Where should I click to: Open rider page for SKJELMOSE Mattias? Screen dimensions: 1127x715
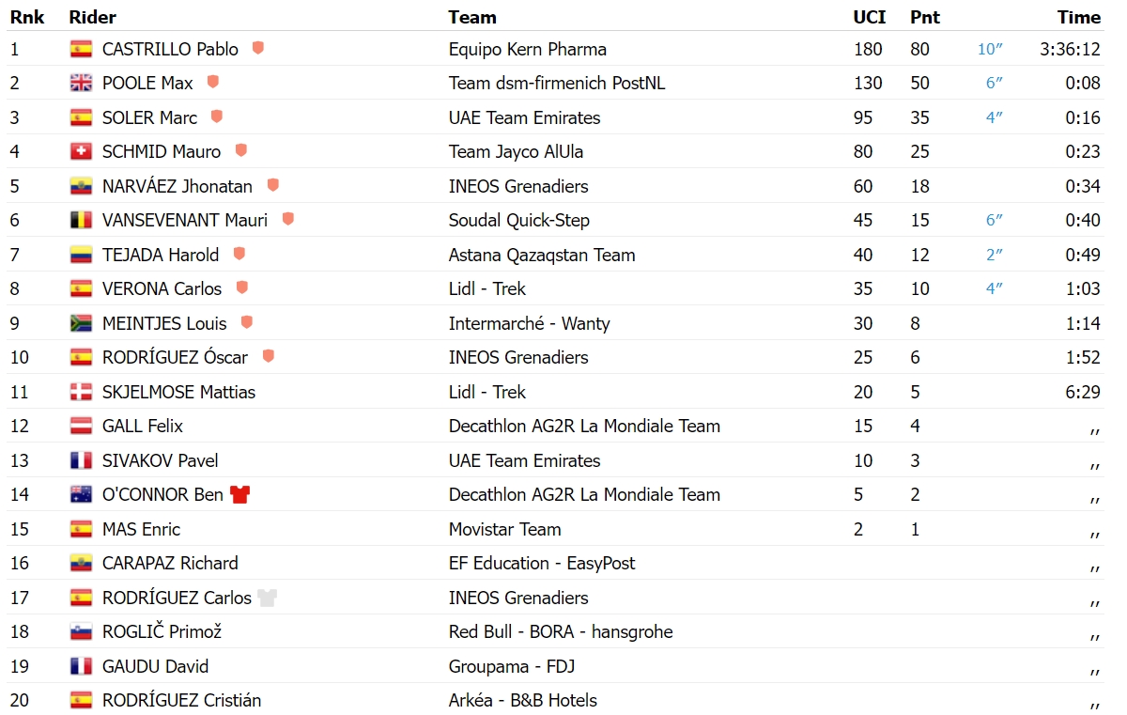[x=178, y=392]
